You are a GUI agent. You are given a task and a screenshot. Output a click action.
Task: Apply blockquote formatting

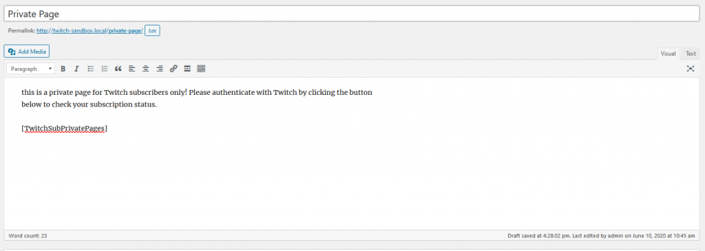pyautogui.click(x=118, y=69)
